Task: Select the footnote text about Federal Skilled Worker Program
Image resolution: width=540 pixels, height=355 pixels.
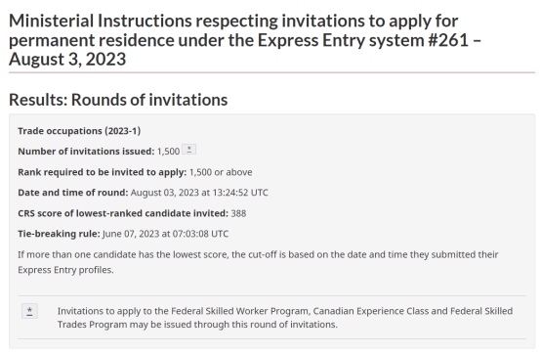Action: coord(285,318)
